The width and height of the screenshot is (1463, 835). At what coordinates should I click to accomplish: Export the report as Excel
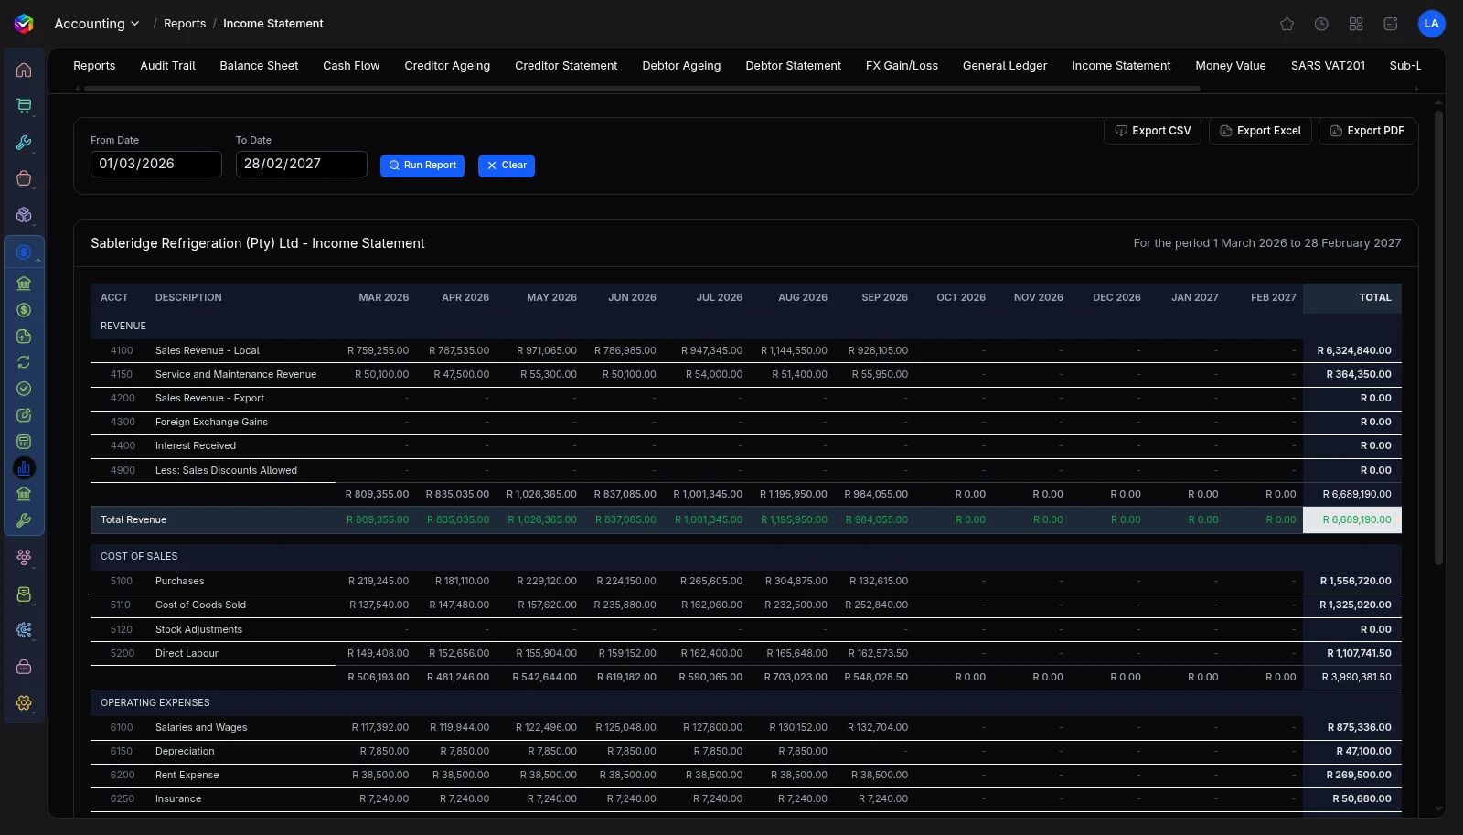tap(1260, 131)
